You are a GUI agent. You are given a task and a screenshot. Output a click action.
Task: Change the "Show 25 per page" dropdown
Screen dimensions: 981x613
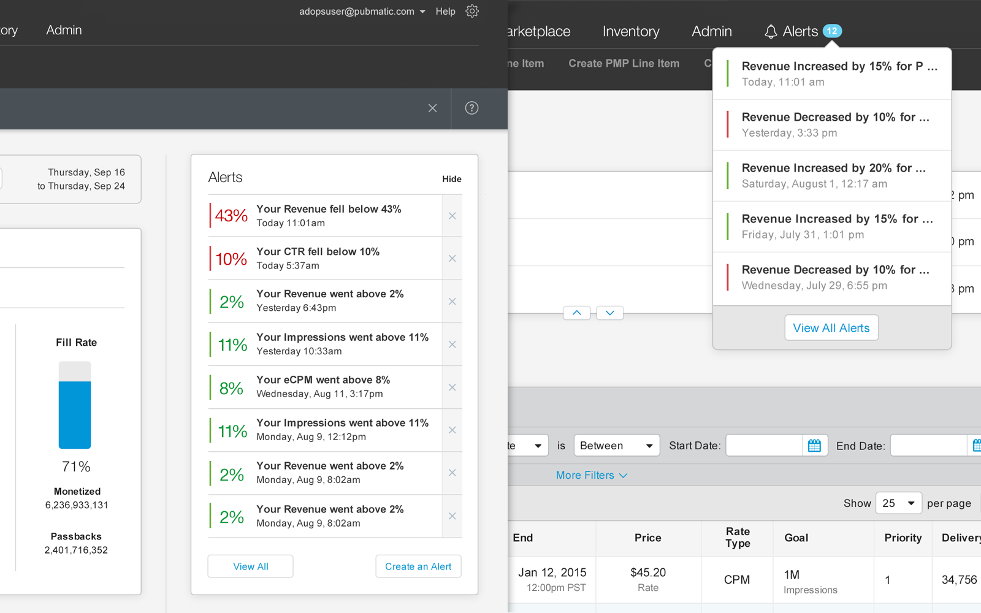pyautogui.click(x=898, y=503)
